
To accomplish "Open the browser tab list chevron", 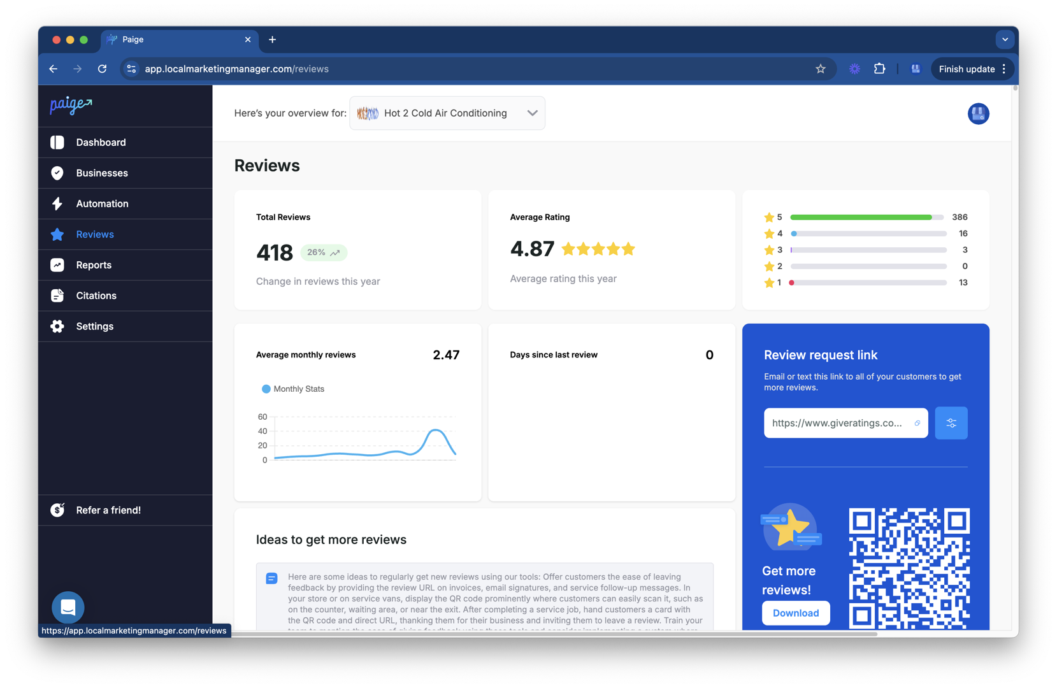I will tap(1005, 39).
